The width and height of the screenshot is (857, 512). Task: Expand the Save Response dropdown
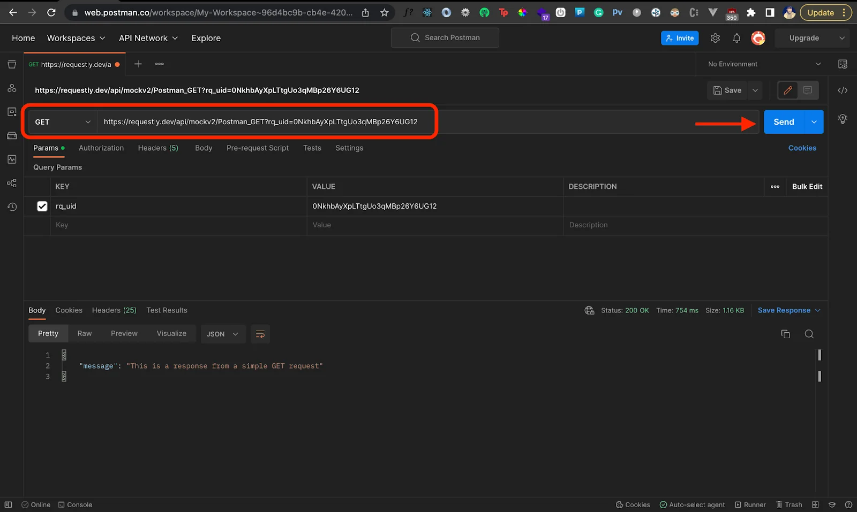point(818,310)
